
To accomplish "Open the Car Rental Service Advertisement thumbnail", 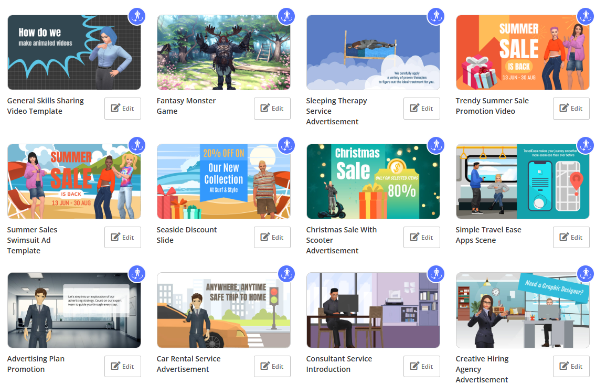I will click(x=223, y=311).
